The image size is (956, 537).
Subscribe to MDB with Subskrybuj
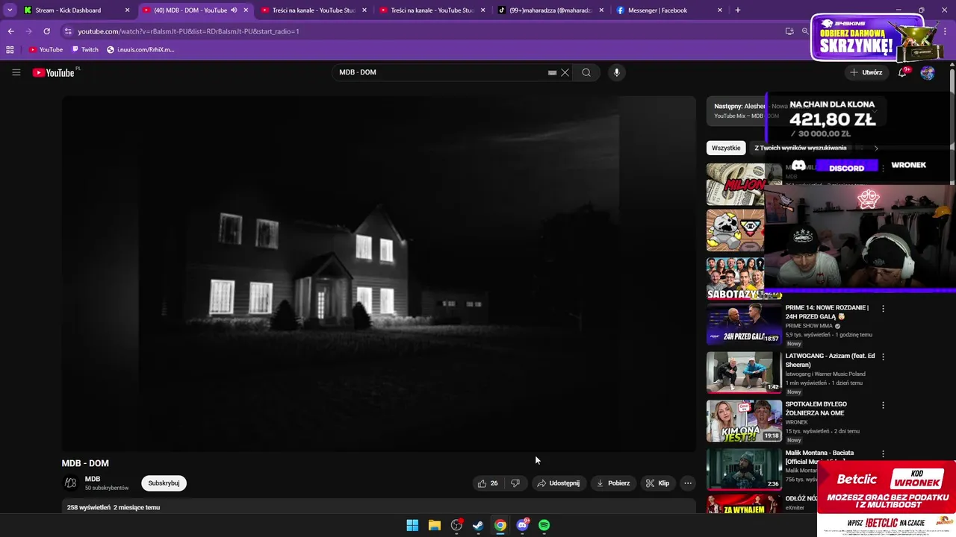pos(164,483)
